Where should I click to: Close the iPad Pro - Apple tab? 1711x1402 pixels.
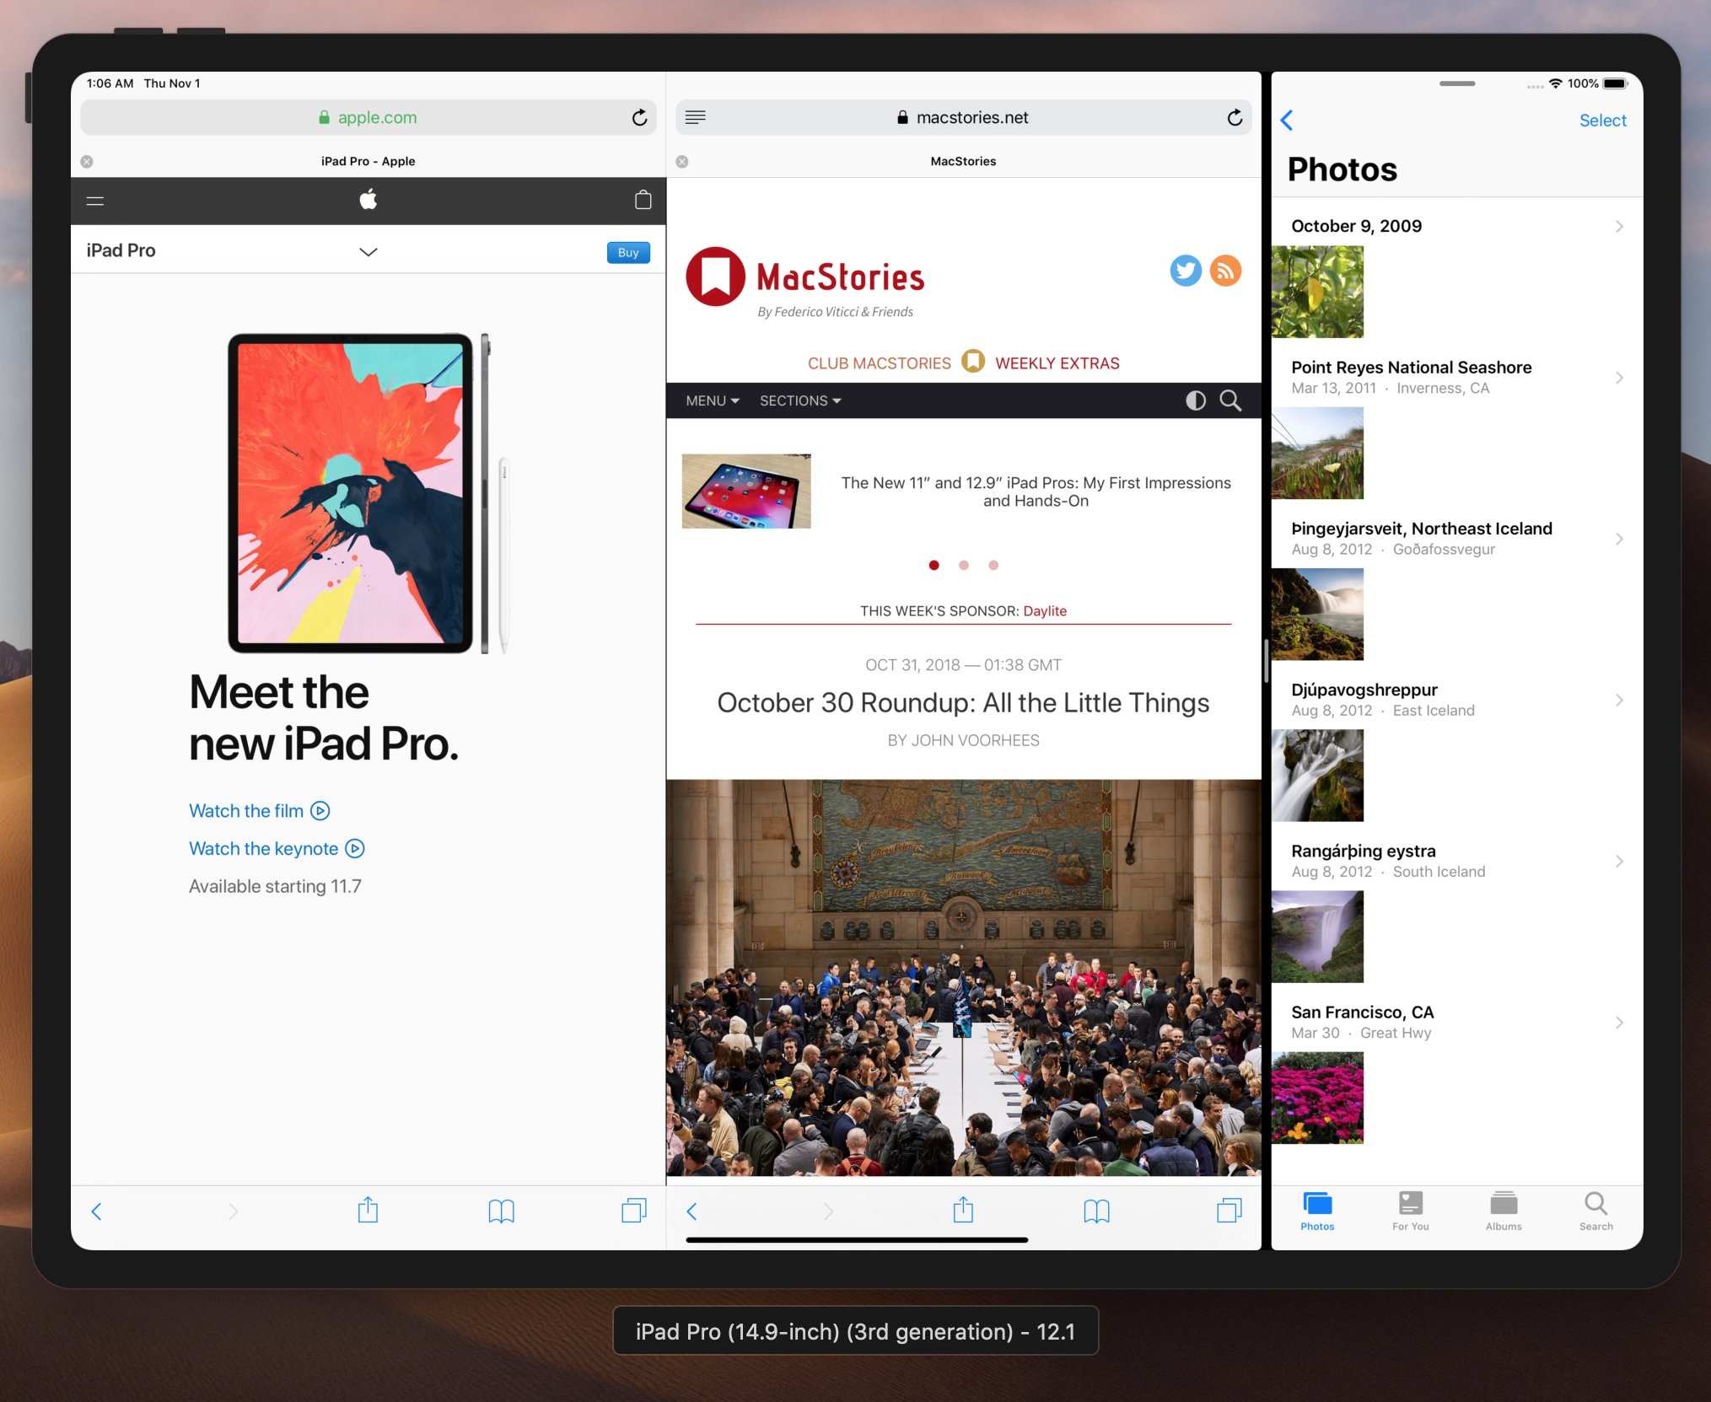(x=87, y=161)
